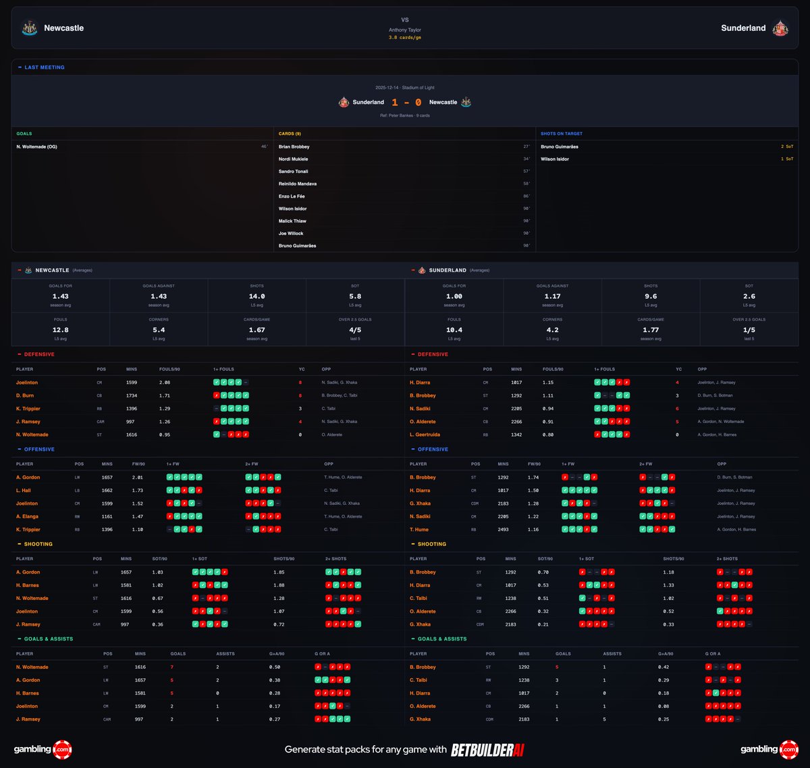This screenshot has width=810, height=768.
Task: Select the Goals column heading in Last Meeting
Action: coord(24,134)
